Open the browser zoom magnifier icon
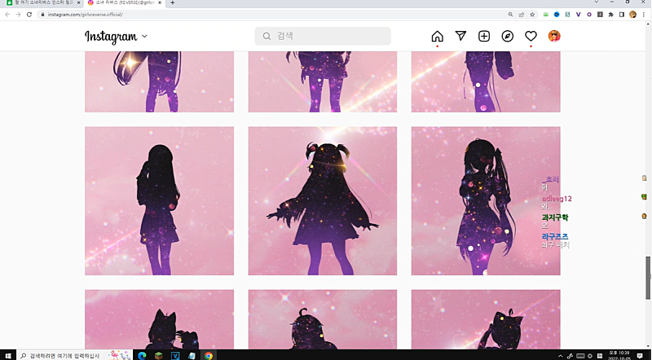 point(510,15)
